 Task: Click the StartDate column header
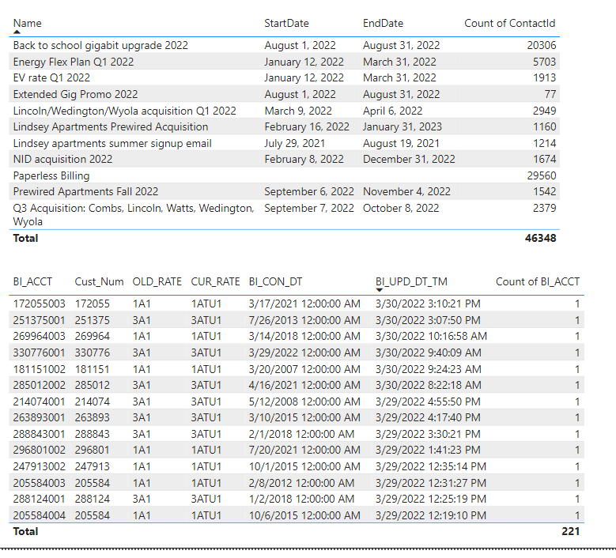286,24
